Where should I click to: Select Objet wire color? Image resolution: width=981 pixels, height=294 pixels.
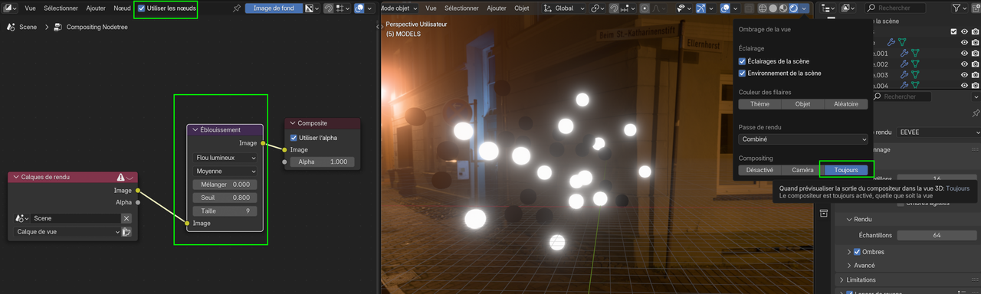(x=802, y=104)
